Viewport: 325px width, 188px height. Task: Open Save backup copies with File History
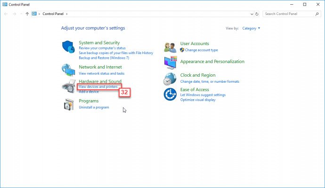[116, 53]
